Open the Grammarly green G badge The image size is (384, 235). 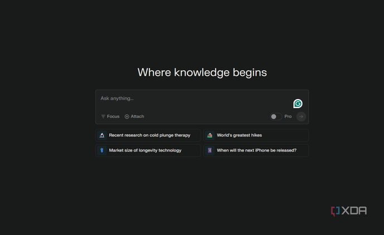click(298, 104)
